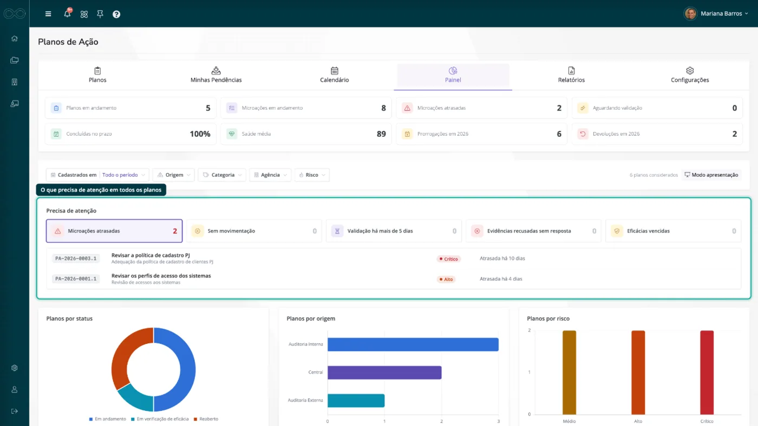Click the atom icon in the top bar
758x426 pixels.
pos(84,14)
